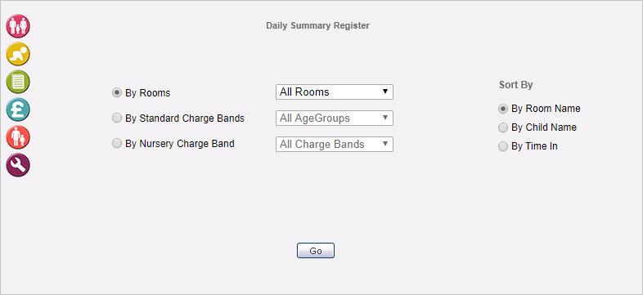This screenshot has height=295, width=643.
Task: Choose sort By Child Name
Action: (503, 127)
